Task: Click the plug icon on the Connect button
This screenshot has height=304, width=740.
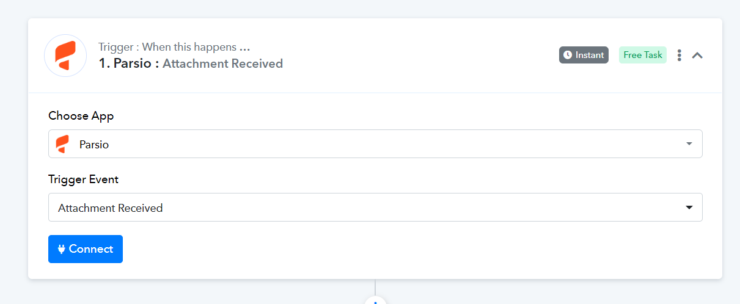Action: [61, 249]
